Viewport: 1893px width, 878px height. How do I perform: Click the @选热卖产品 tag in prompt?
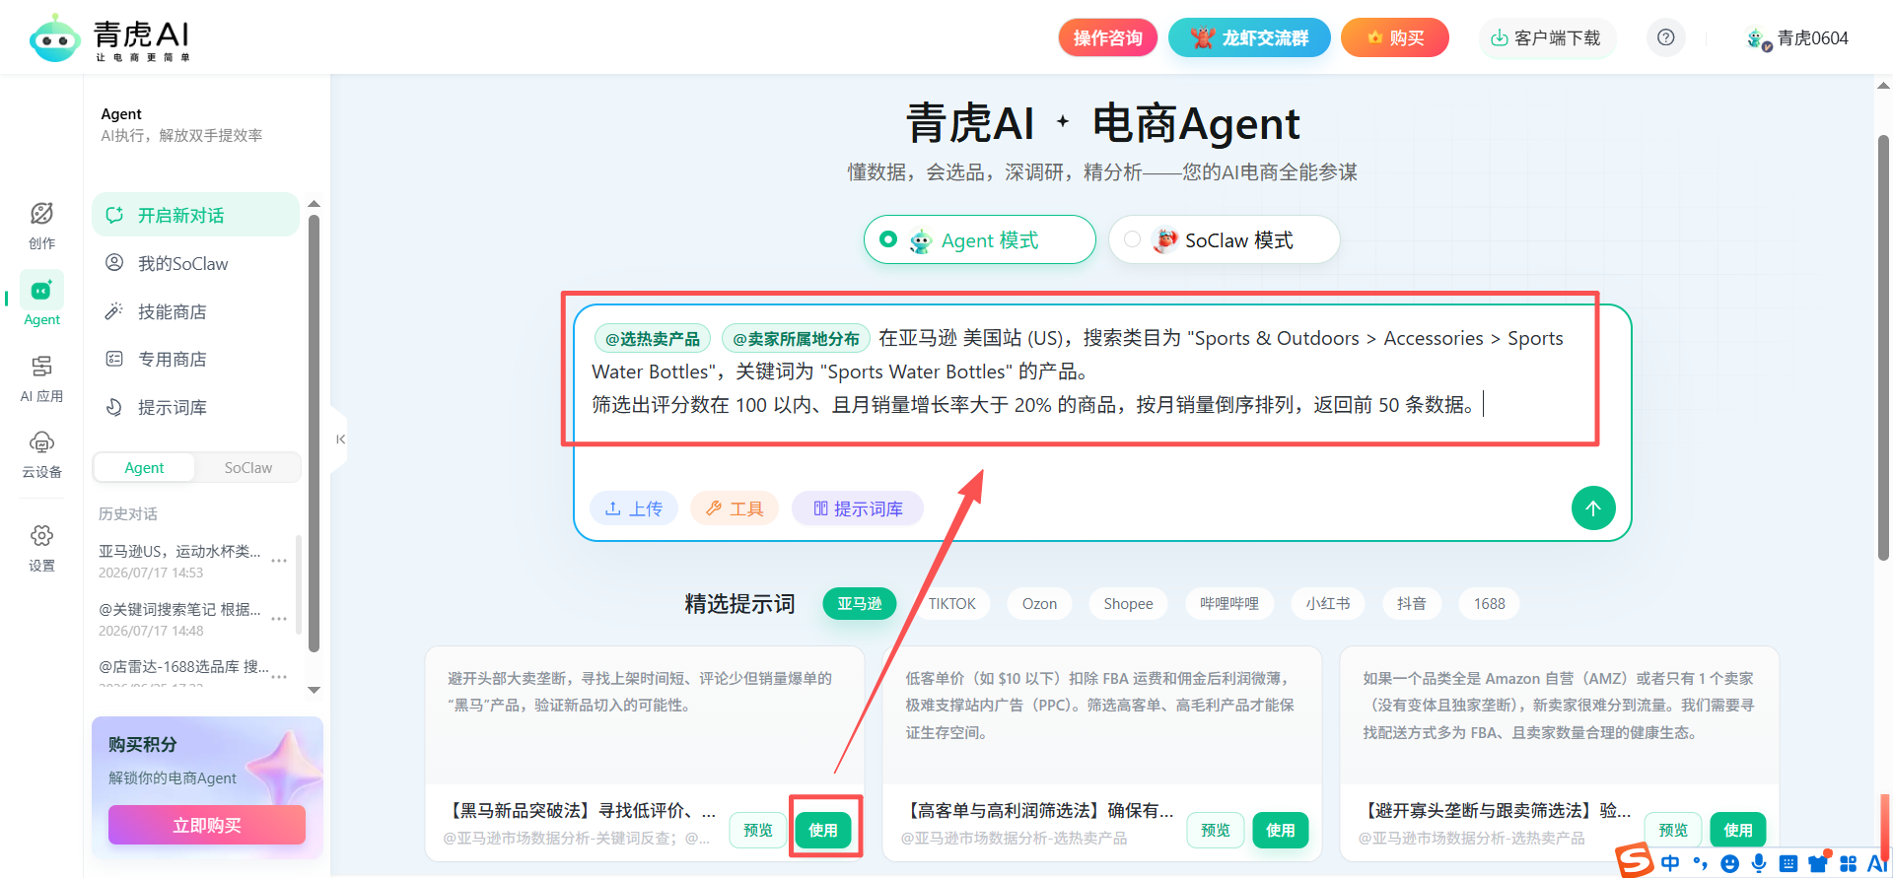click(x=653, y=338)
